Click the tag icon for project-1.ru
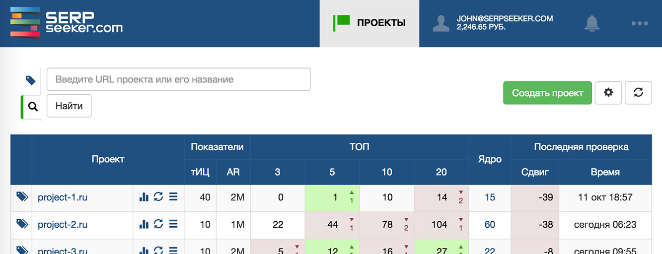 pyautogui.click(x=22, y=197)
